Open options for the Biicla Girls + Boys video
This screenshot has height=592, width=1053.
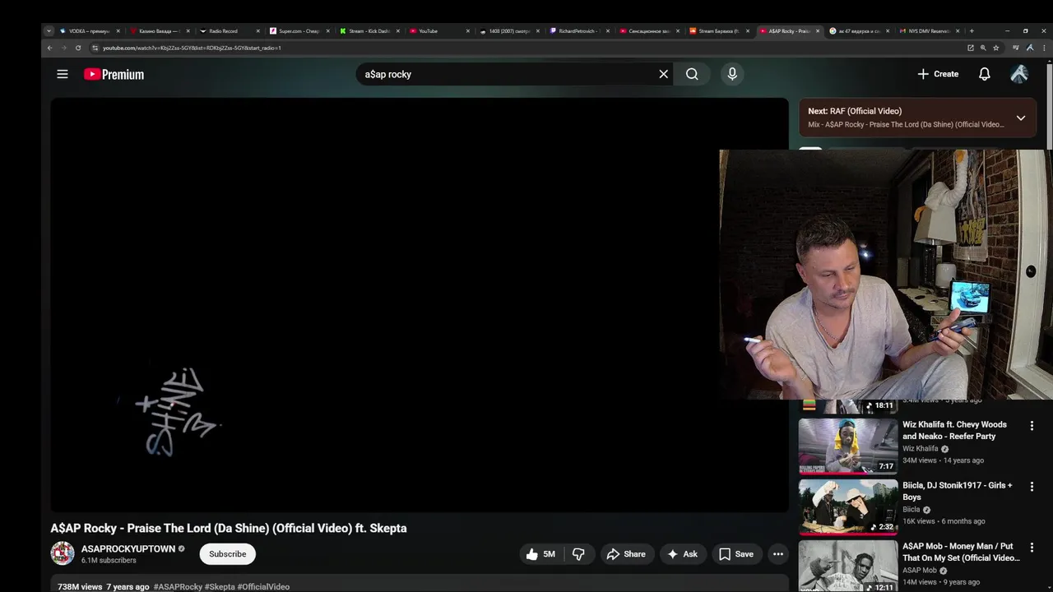click(x=1032, y=487)
